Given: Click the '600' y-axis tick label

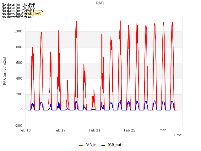Looking at the screenshot, I should tap(19, 63).
